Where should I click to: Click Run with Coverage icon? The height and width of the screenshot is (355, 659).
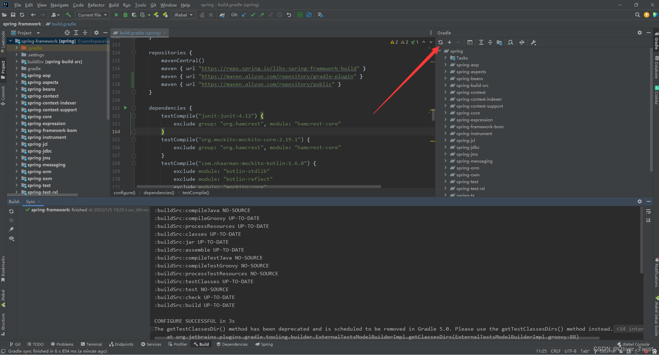[134, 15]
